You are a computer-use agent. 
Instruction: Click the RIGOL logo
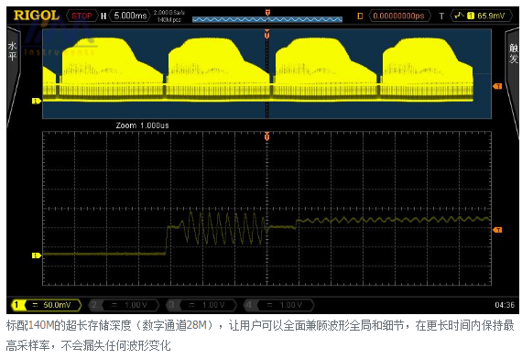click(x=37, y=16)
